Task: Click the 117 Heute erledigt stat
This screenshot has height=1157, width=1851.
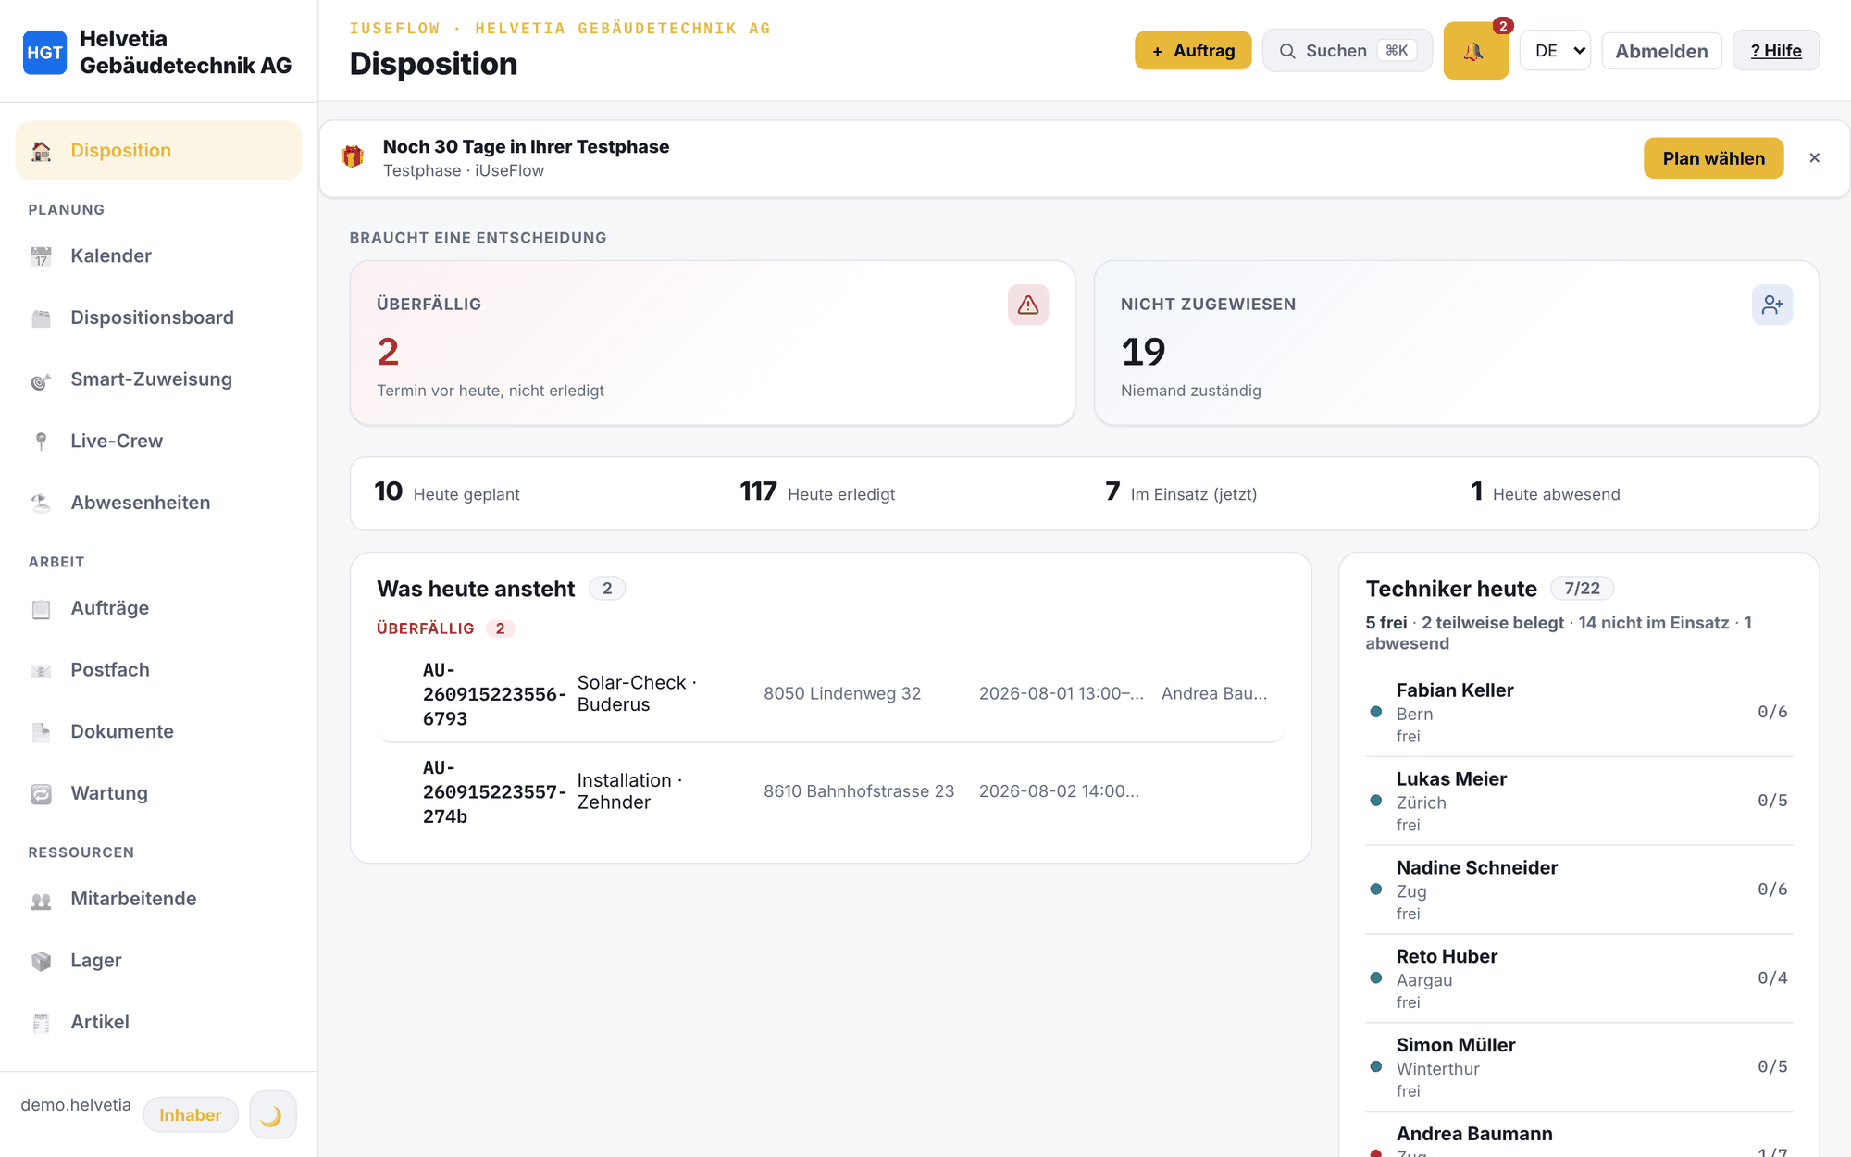Action: pyautogui.click(x=817, y=492)
